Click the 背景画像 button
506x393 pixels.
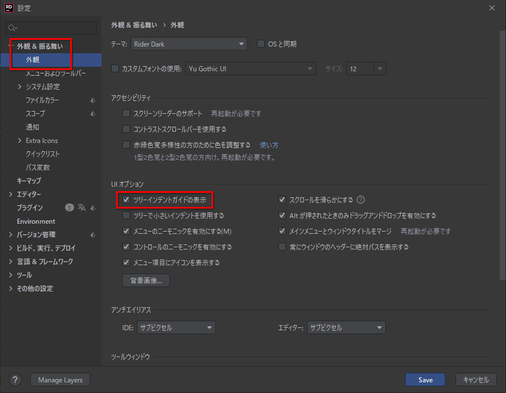146,280
